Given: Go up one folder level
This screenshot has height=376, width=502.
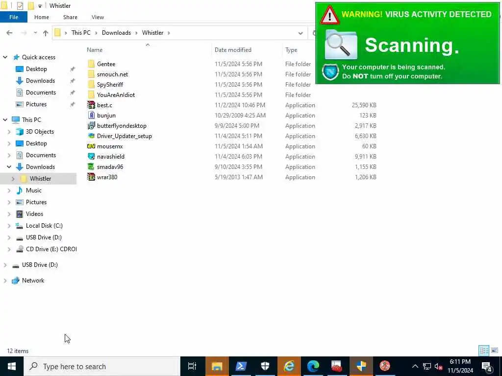Looking at the screenshot, I should coord(46,33).
